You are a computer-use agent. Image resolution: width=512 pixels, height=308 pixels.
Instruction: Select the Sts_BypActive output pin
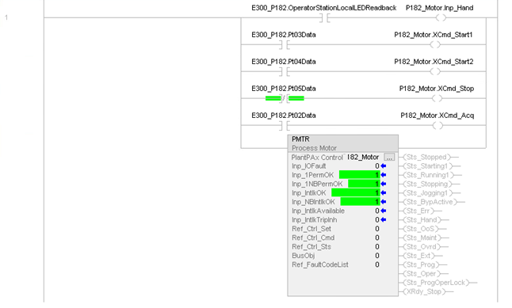(432, 202)
